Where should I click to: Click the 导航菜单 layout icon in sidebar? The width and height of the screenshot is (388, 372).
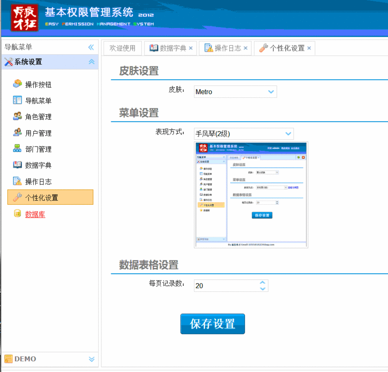pos(17,100)
